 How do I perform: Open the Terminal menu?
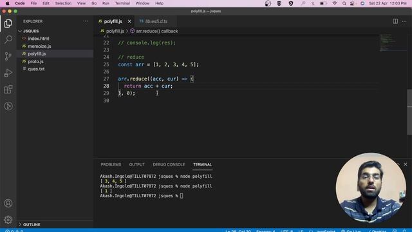click(x=122, y=3)
